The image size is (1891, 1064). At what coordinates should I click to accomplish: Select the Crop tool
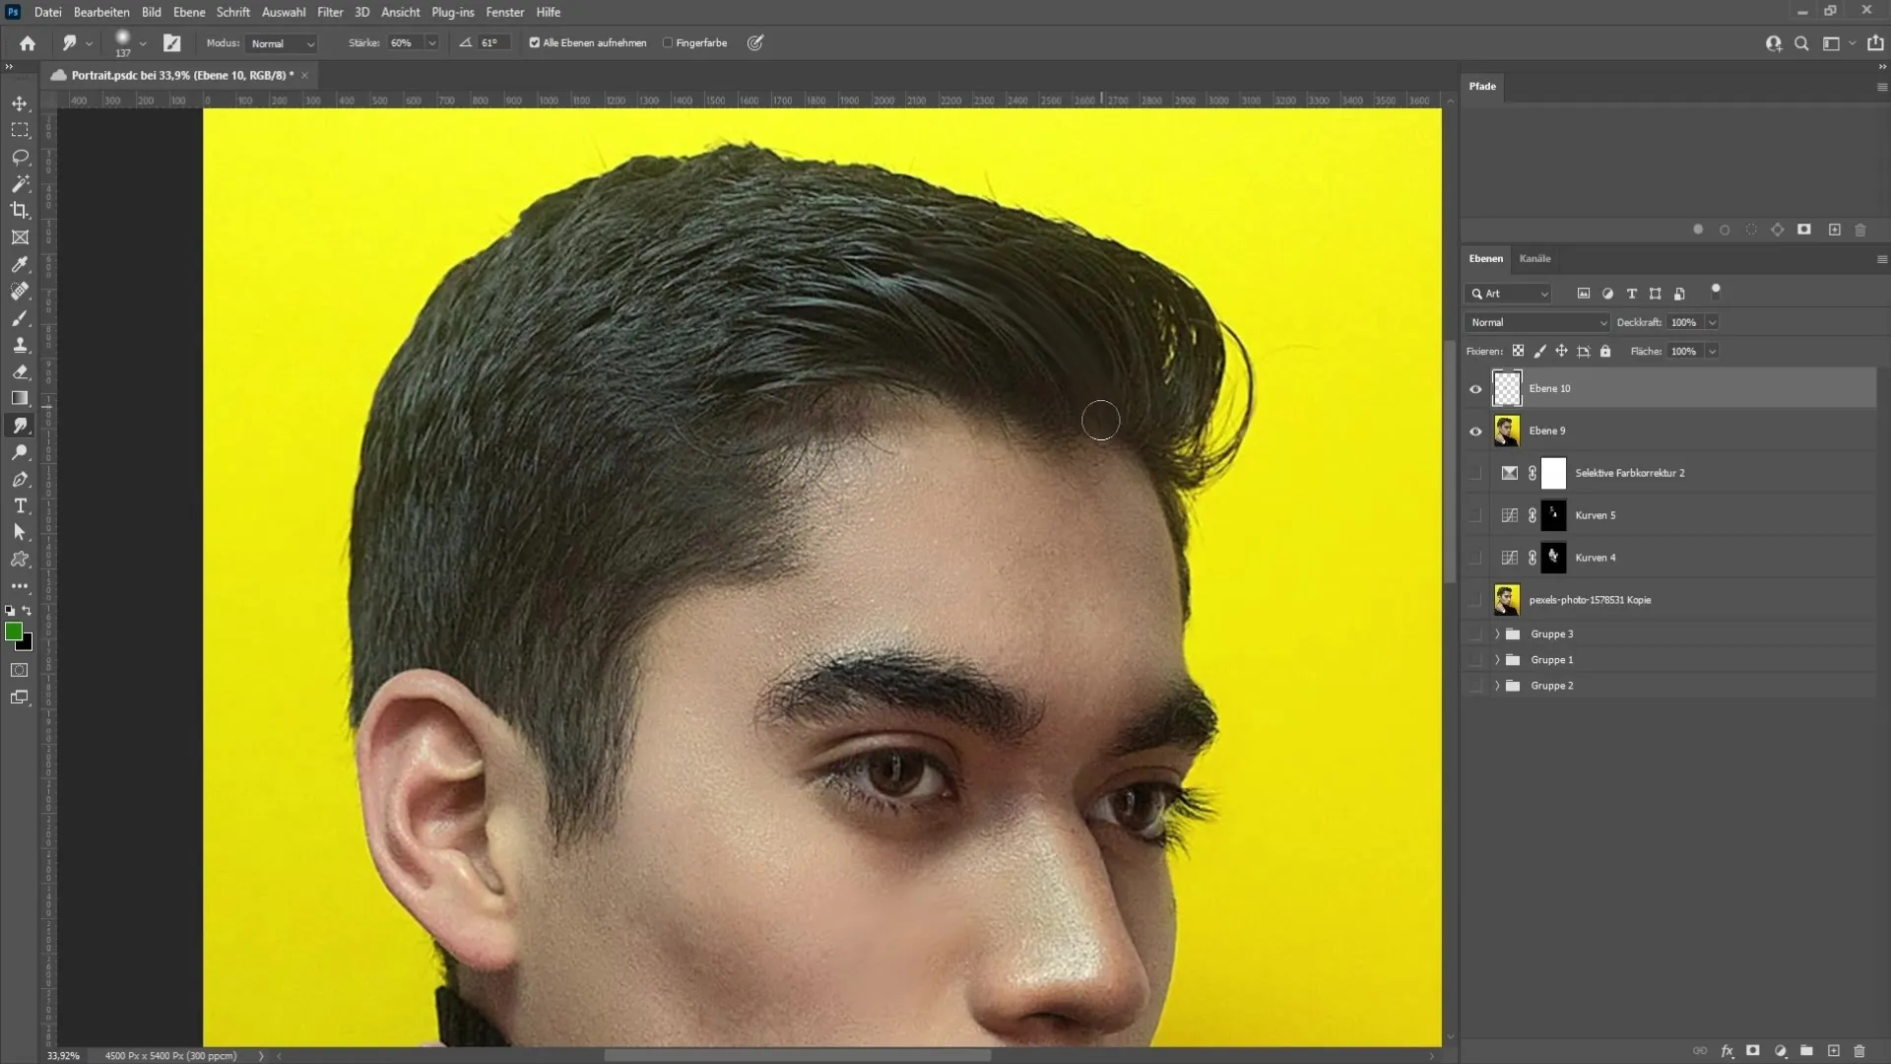click(20, 209)
